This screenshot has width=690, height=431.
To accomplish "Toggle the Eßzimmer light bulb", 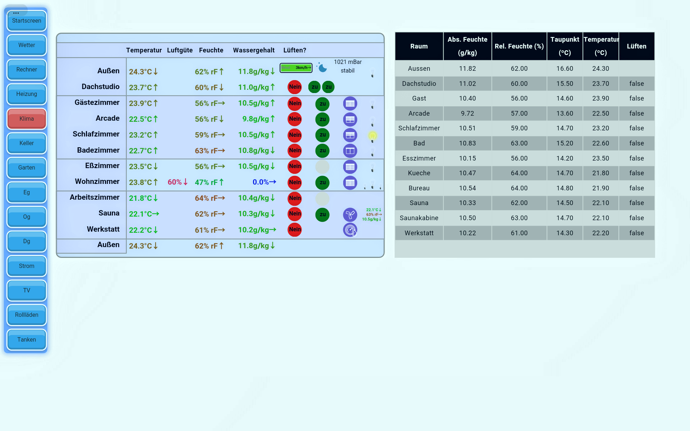I will click(373, 168).
